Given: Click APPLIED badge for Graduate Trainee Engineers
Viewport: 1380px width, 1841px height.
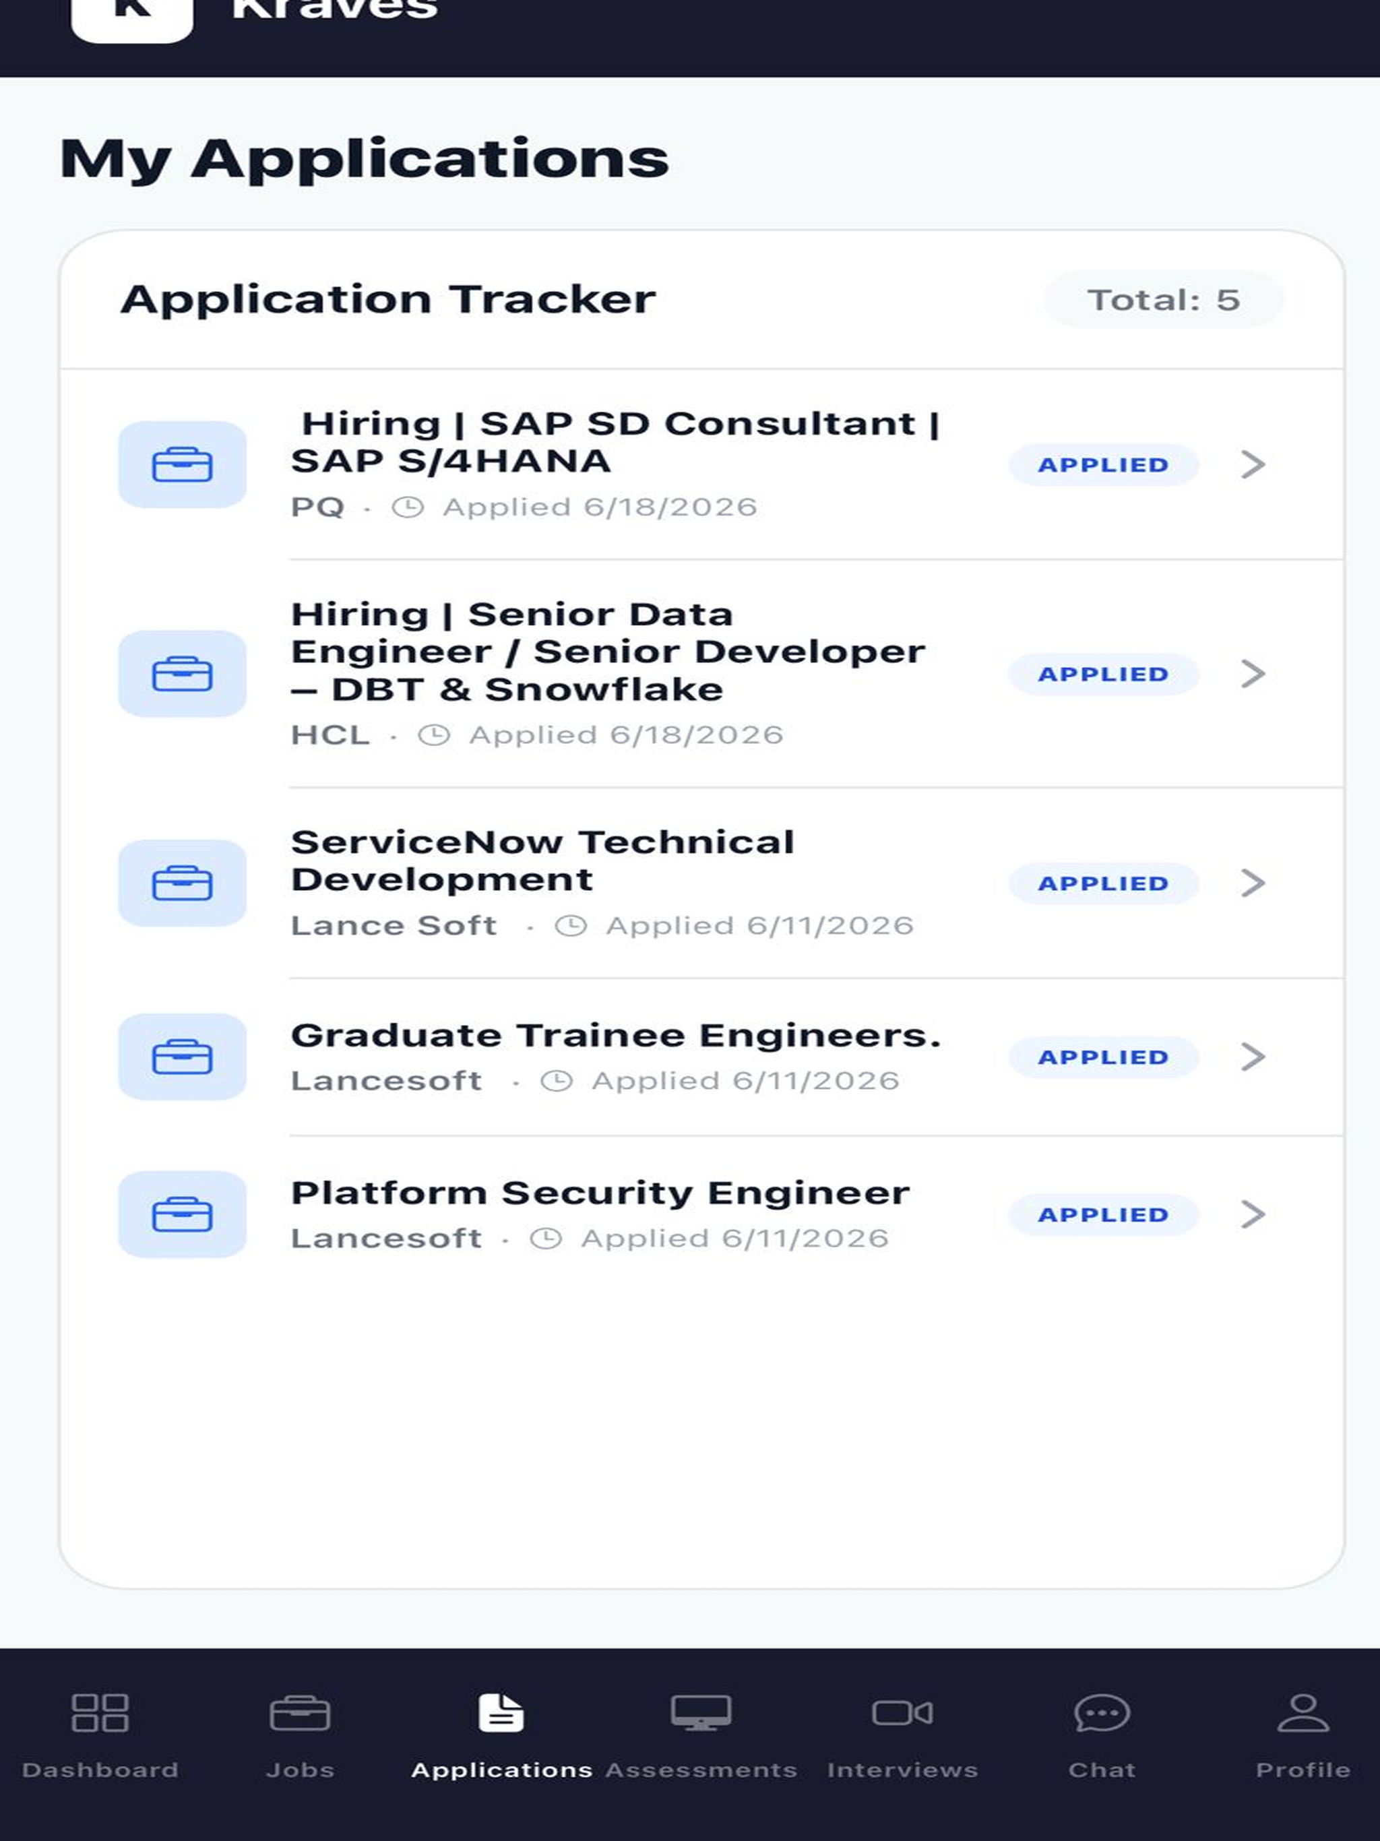Looking at the screenshot, I should pyautogui.click(x=1104, y=1057).
